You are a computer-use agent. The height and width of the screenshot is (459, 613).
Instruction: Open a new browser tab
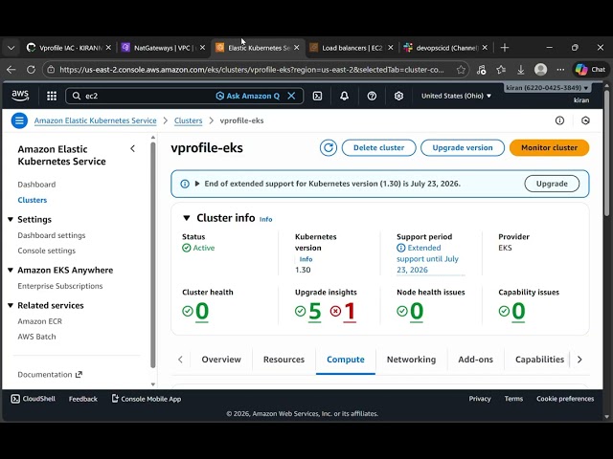505,48
